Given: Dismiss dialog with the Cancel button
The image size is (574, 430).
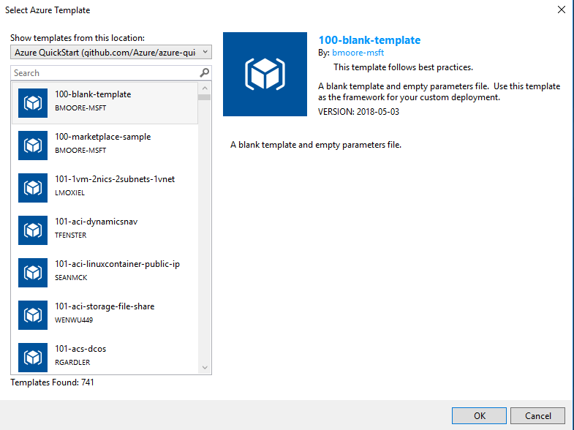Looking at the screenshot, I should point(537,415).
